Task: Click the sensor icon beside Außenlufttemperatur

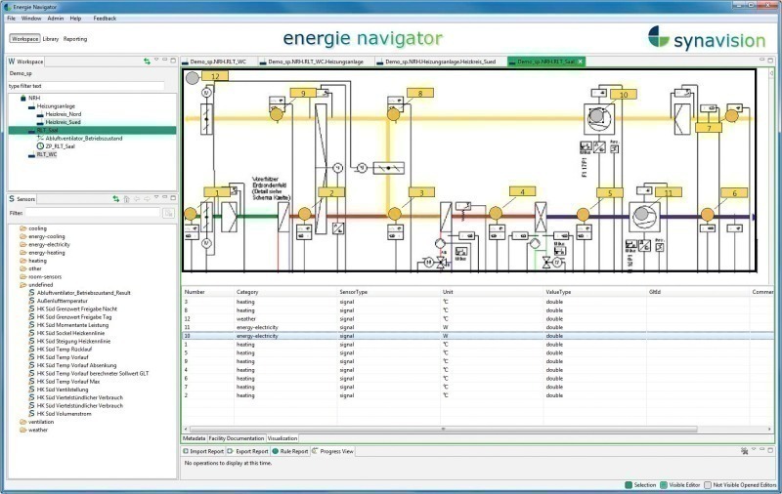Action: coord(32,301)
